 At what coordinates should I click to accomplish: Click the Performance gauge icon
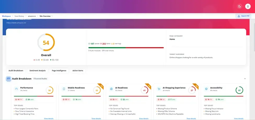tap(16, 89)
